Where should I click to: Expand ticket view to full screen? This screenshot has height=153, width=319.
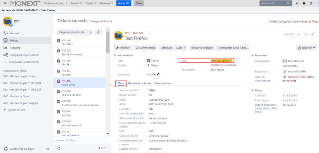point(313,34)
